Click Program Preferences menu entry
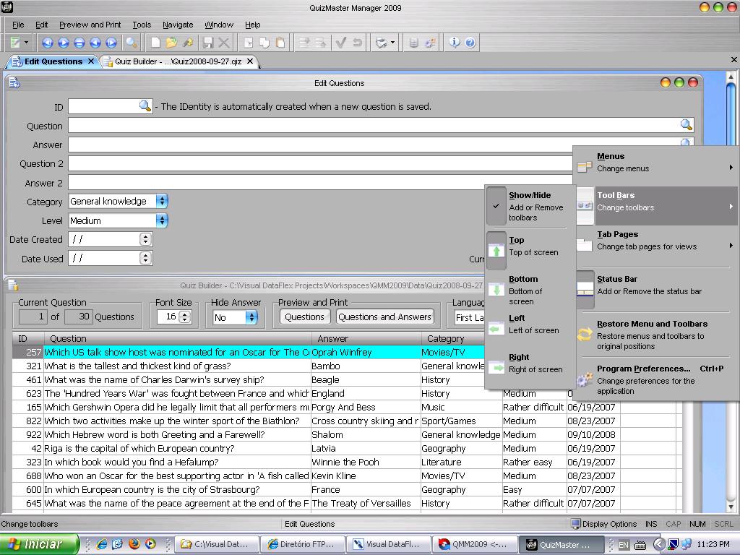The height and width of the screenshot is (555, 740). (643, 369)
